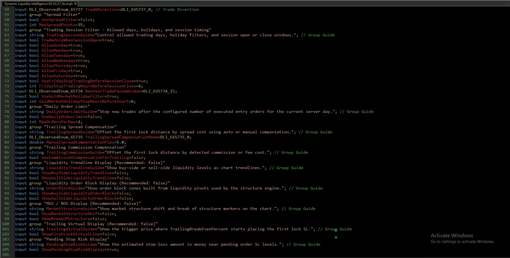Click the "Daily Order Limit" group string
The height and width of the screenshot is (258, 510).
click(67, 106)
